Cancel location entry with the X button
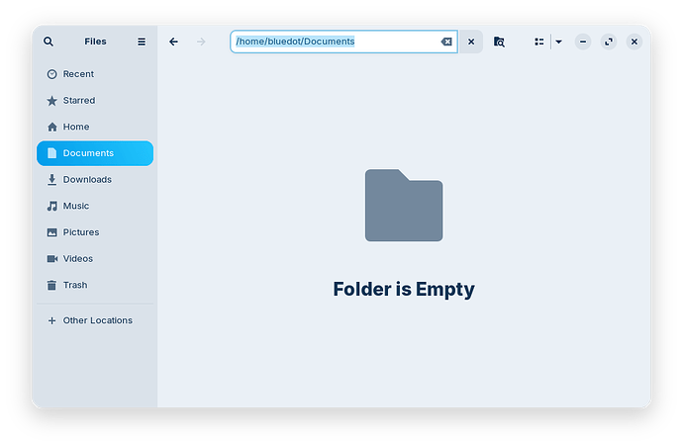The width and height of the screenshot is (683, 446). [471, 42]
